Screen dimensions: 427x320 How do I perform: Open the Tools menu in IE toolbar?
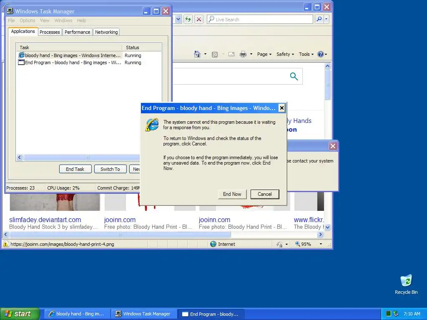[x=306, y=54]
